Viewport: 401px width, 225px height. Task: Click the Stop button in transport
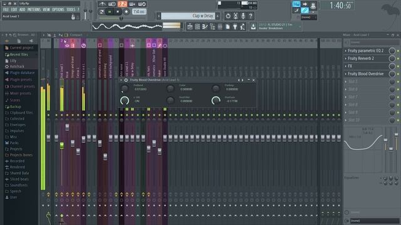point(118,11)
